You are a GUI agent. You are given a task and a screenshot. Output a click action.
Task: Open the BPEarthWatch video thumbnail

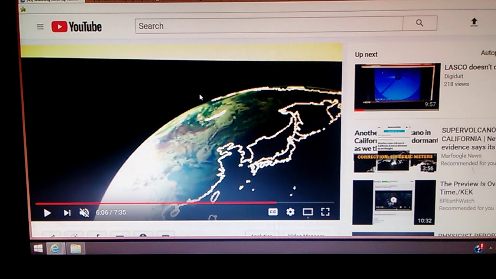pyautogui.click(x=394, y=202)
